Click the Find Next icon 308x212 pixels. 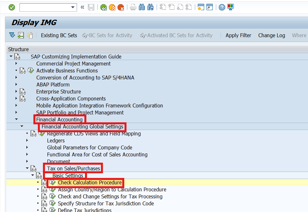coord(150,7)
